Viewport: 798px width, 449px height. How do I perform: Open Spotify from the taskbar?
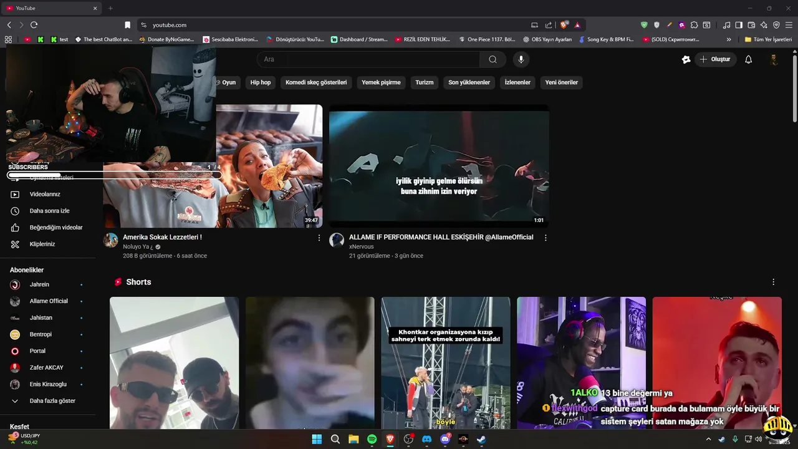(x=372, y=439)
